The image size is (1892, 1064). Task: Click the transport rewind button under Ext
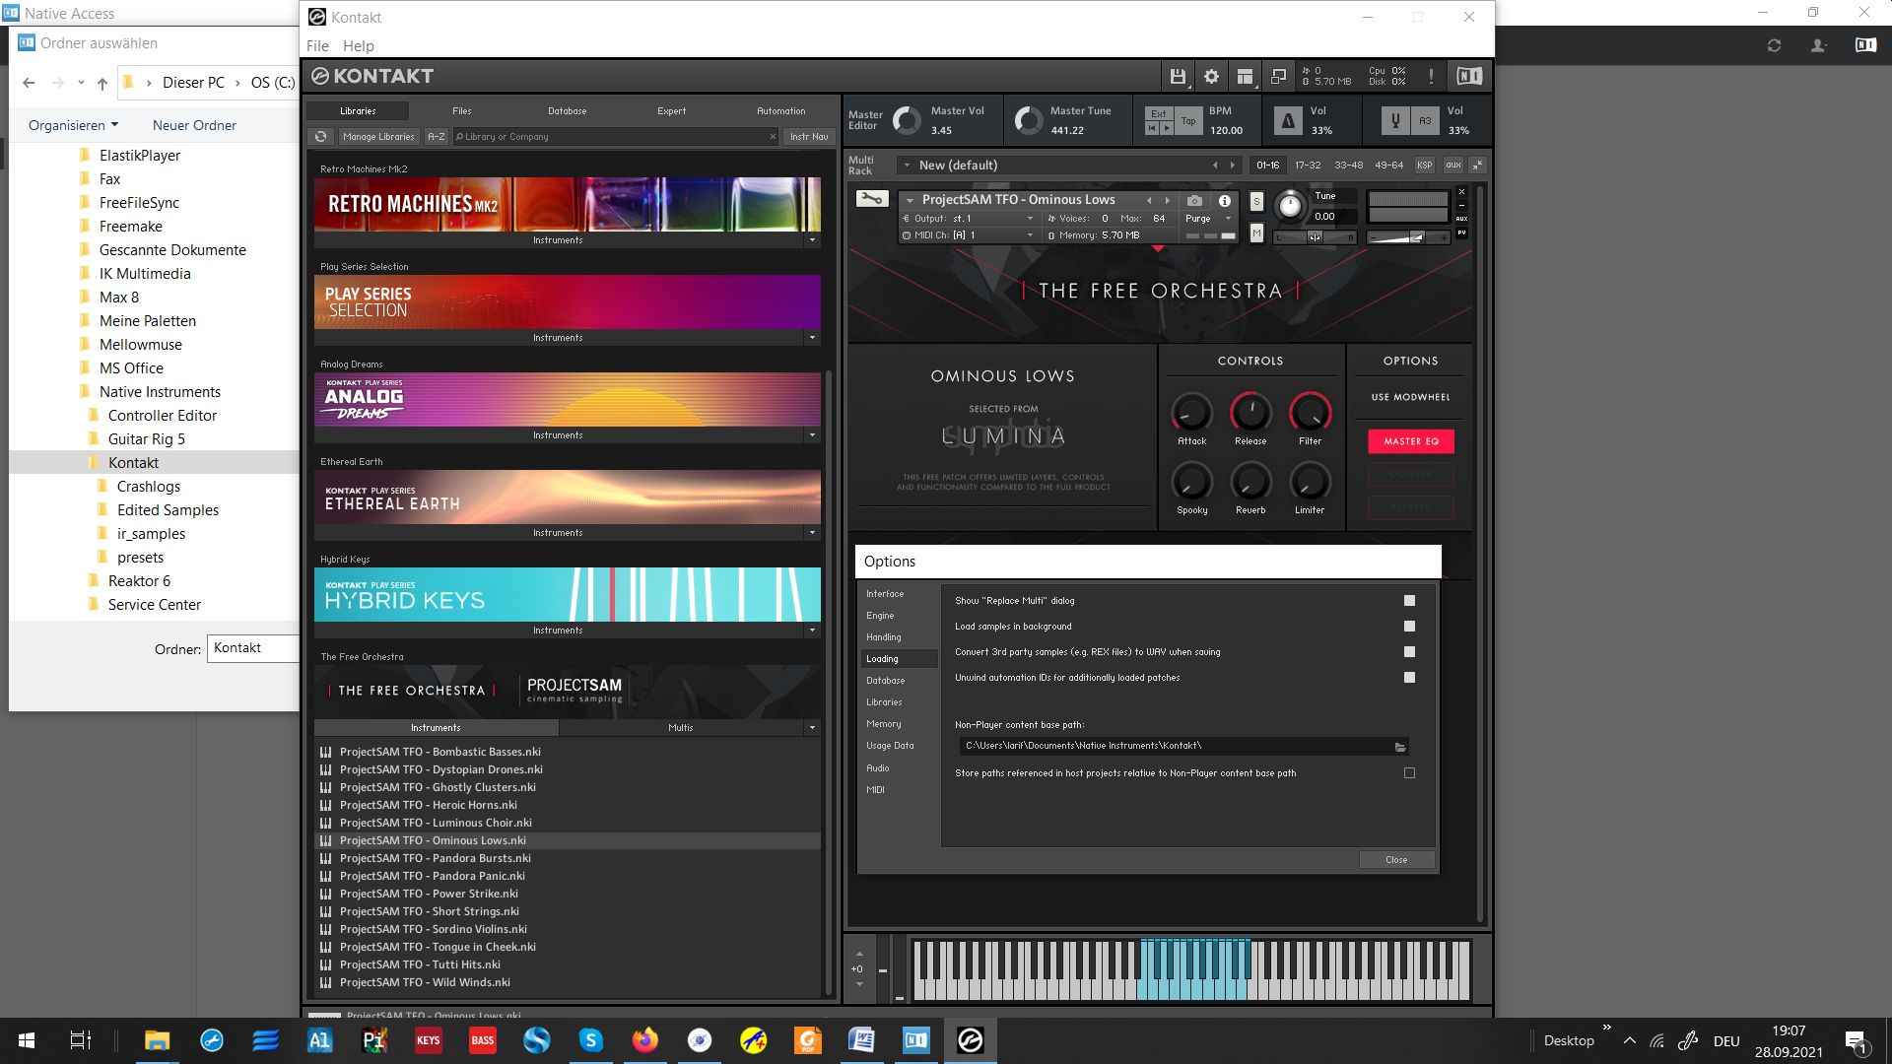point(1152,128)
